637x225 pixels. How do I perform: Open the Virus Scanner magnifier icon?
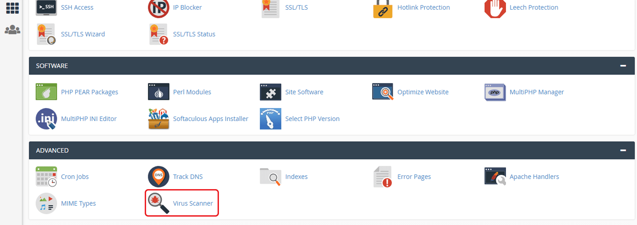(x=158, y=203)
